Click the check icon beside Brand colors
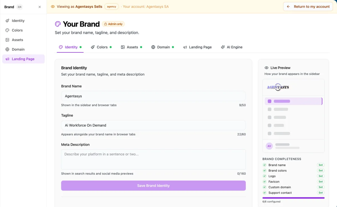 264,171
